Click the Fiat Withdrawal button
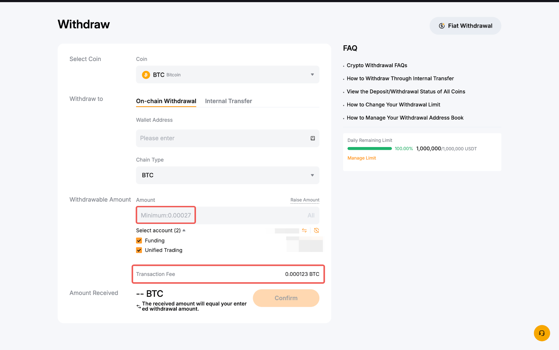The height and width of the screenshot is (350, 559). pos(465,26)
